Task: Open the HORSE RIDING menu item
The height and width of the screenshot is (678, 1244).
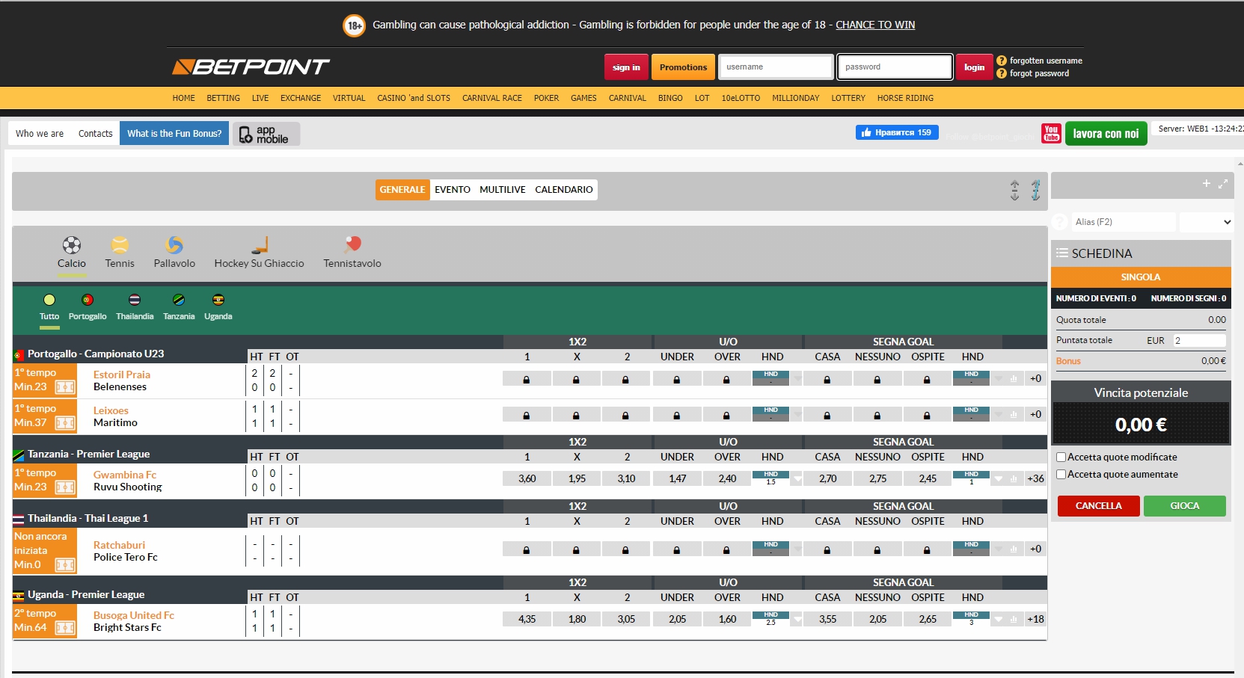Action: (x=905, y=98)
